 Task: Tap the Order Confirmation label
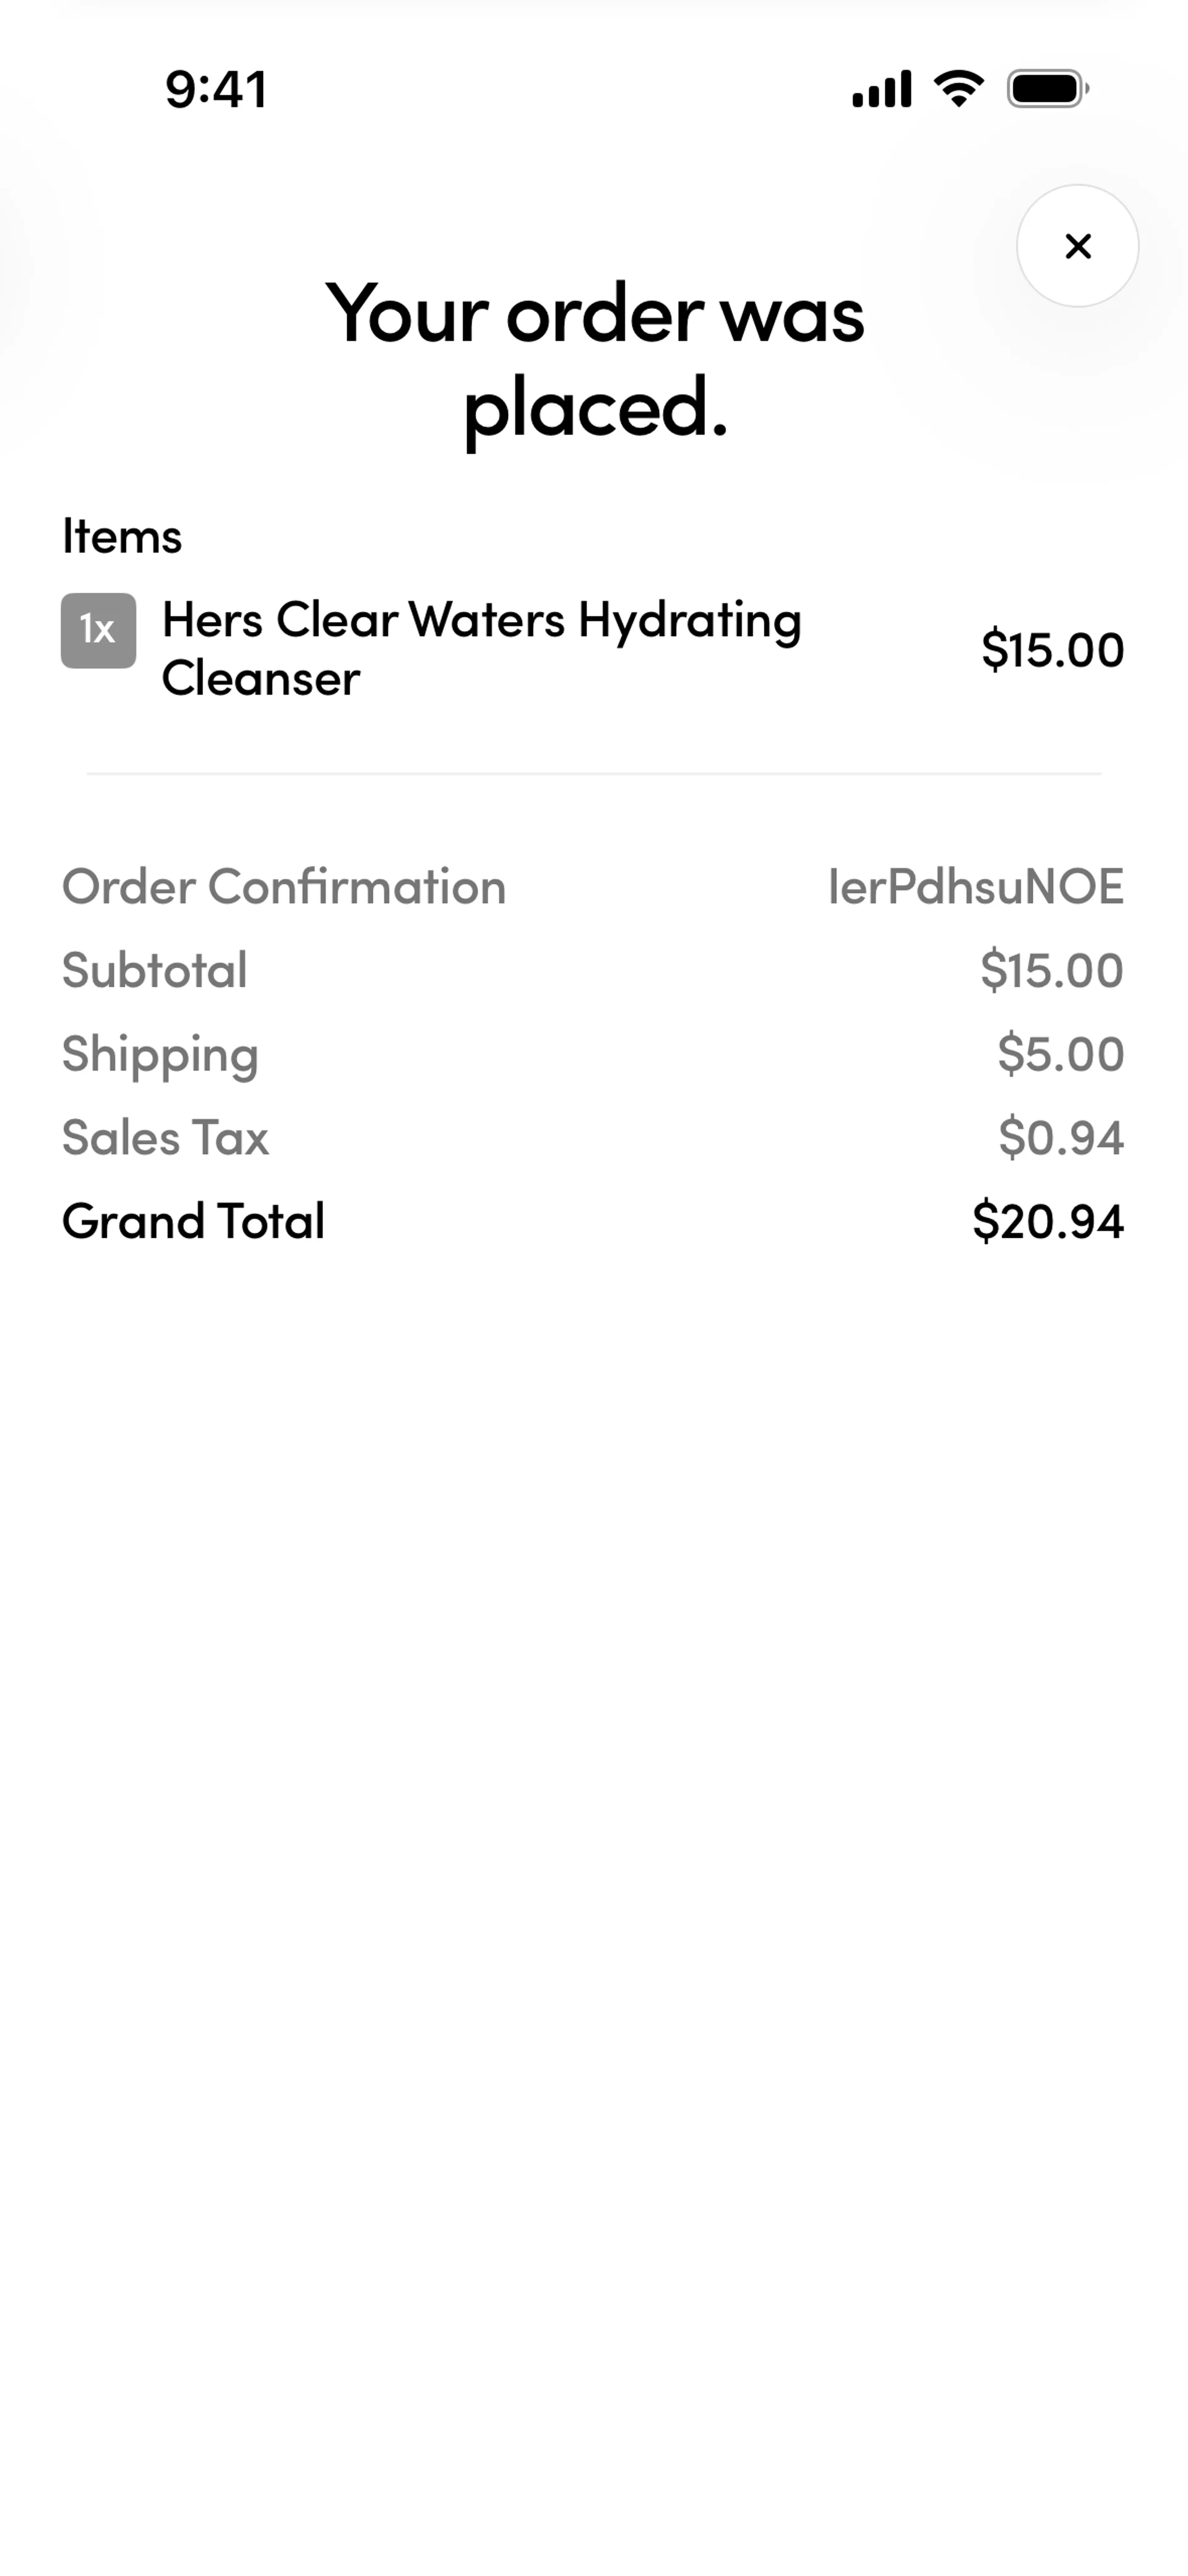284,887
